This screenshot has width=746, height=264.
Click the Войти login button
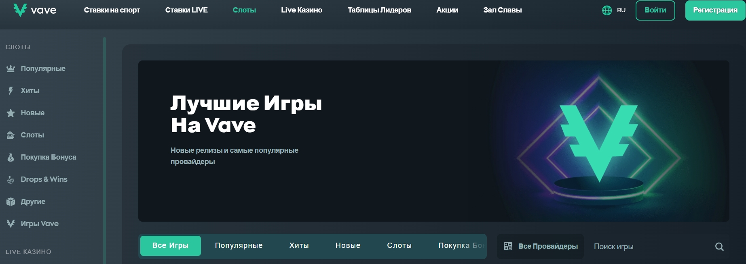(655, 10)
